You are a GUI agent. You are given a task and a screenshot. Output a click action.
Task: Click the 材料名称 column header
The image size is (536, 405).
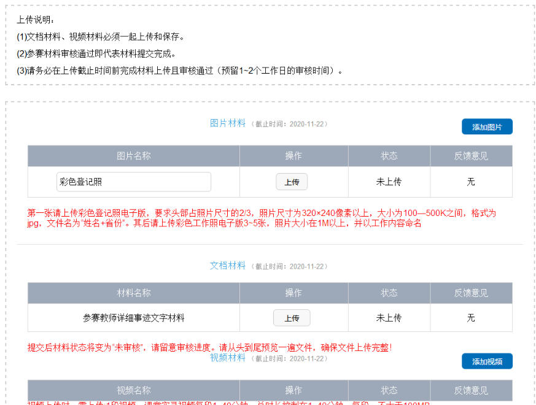[134, 293]
